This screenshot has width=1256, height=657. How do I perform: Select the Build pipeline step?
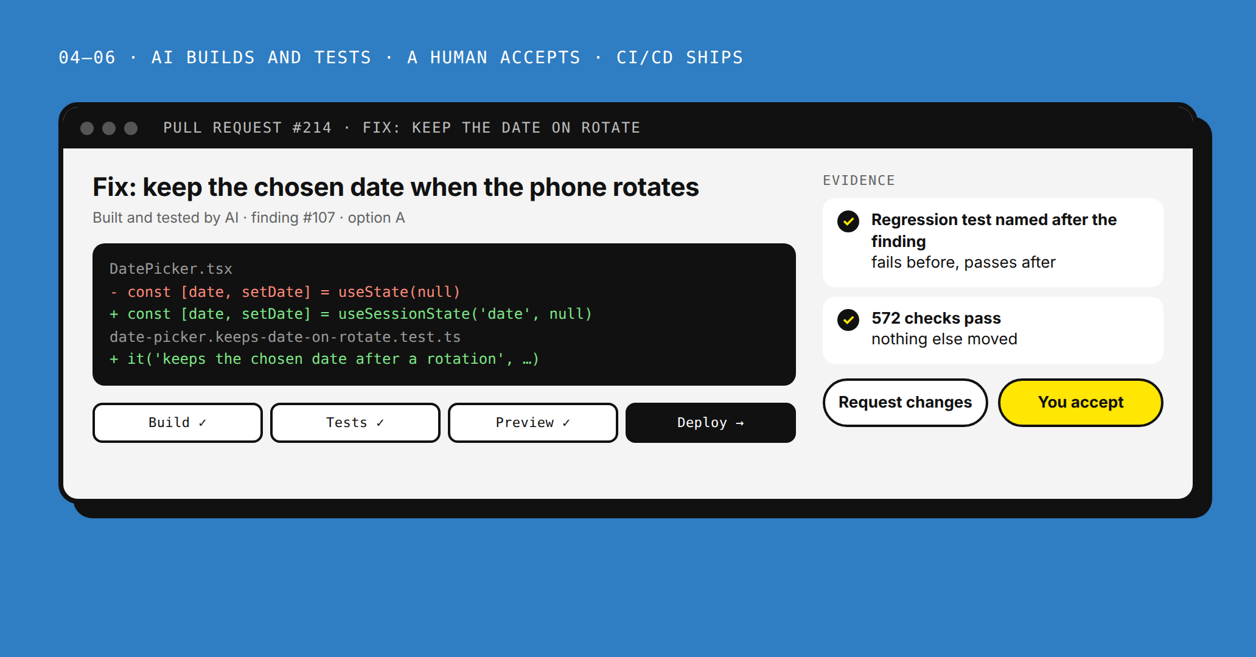pos(177,423)
